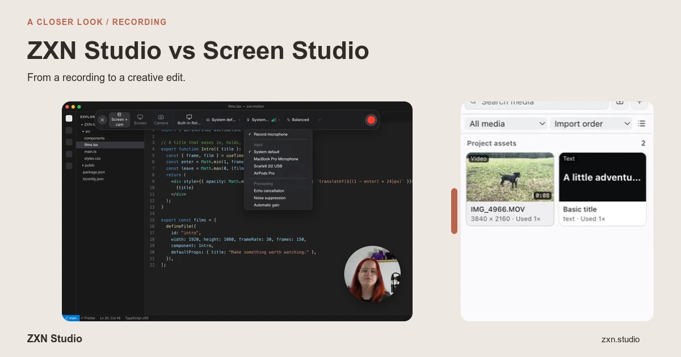Select the IMG_4966.MOV video thumbnail
The width and height of the screenshot is (681, 357).
click(x=510, y=177)
